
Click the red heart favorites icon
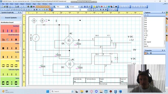point(102,7)
